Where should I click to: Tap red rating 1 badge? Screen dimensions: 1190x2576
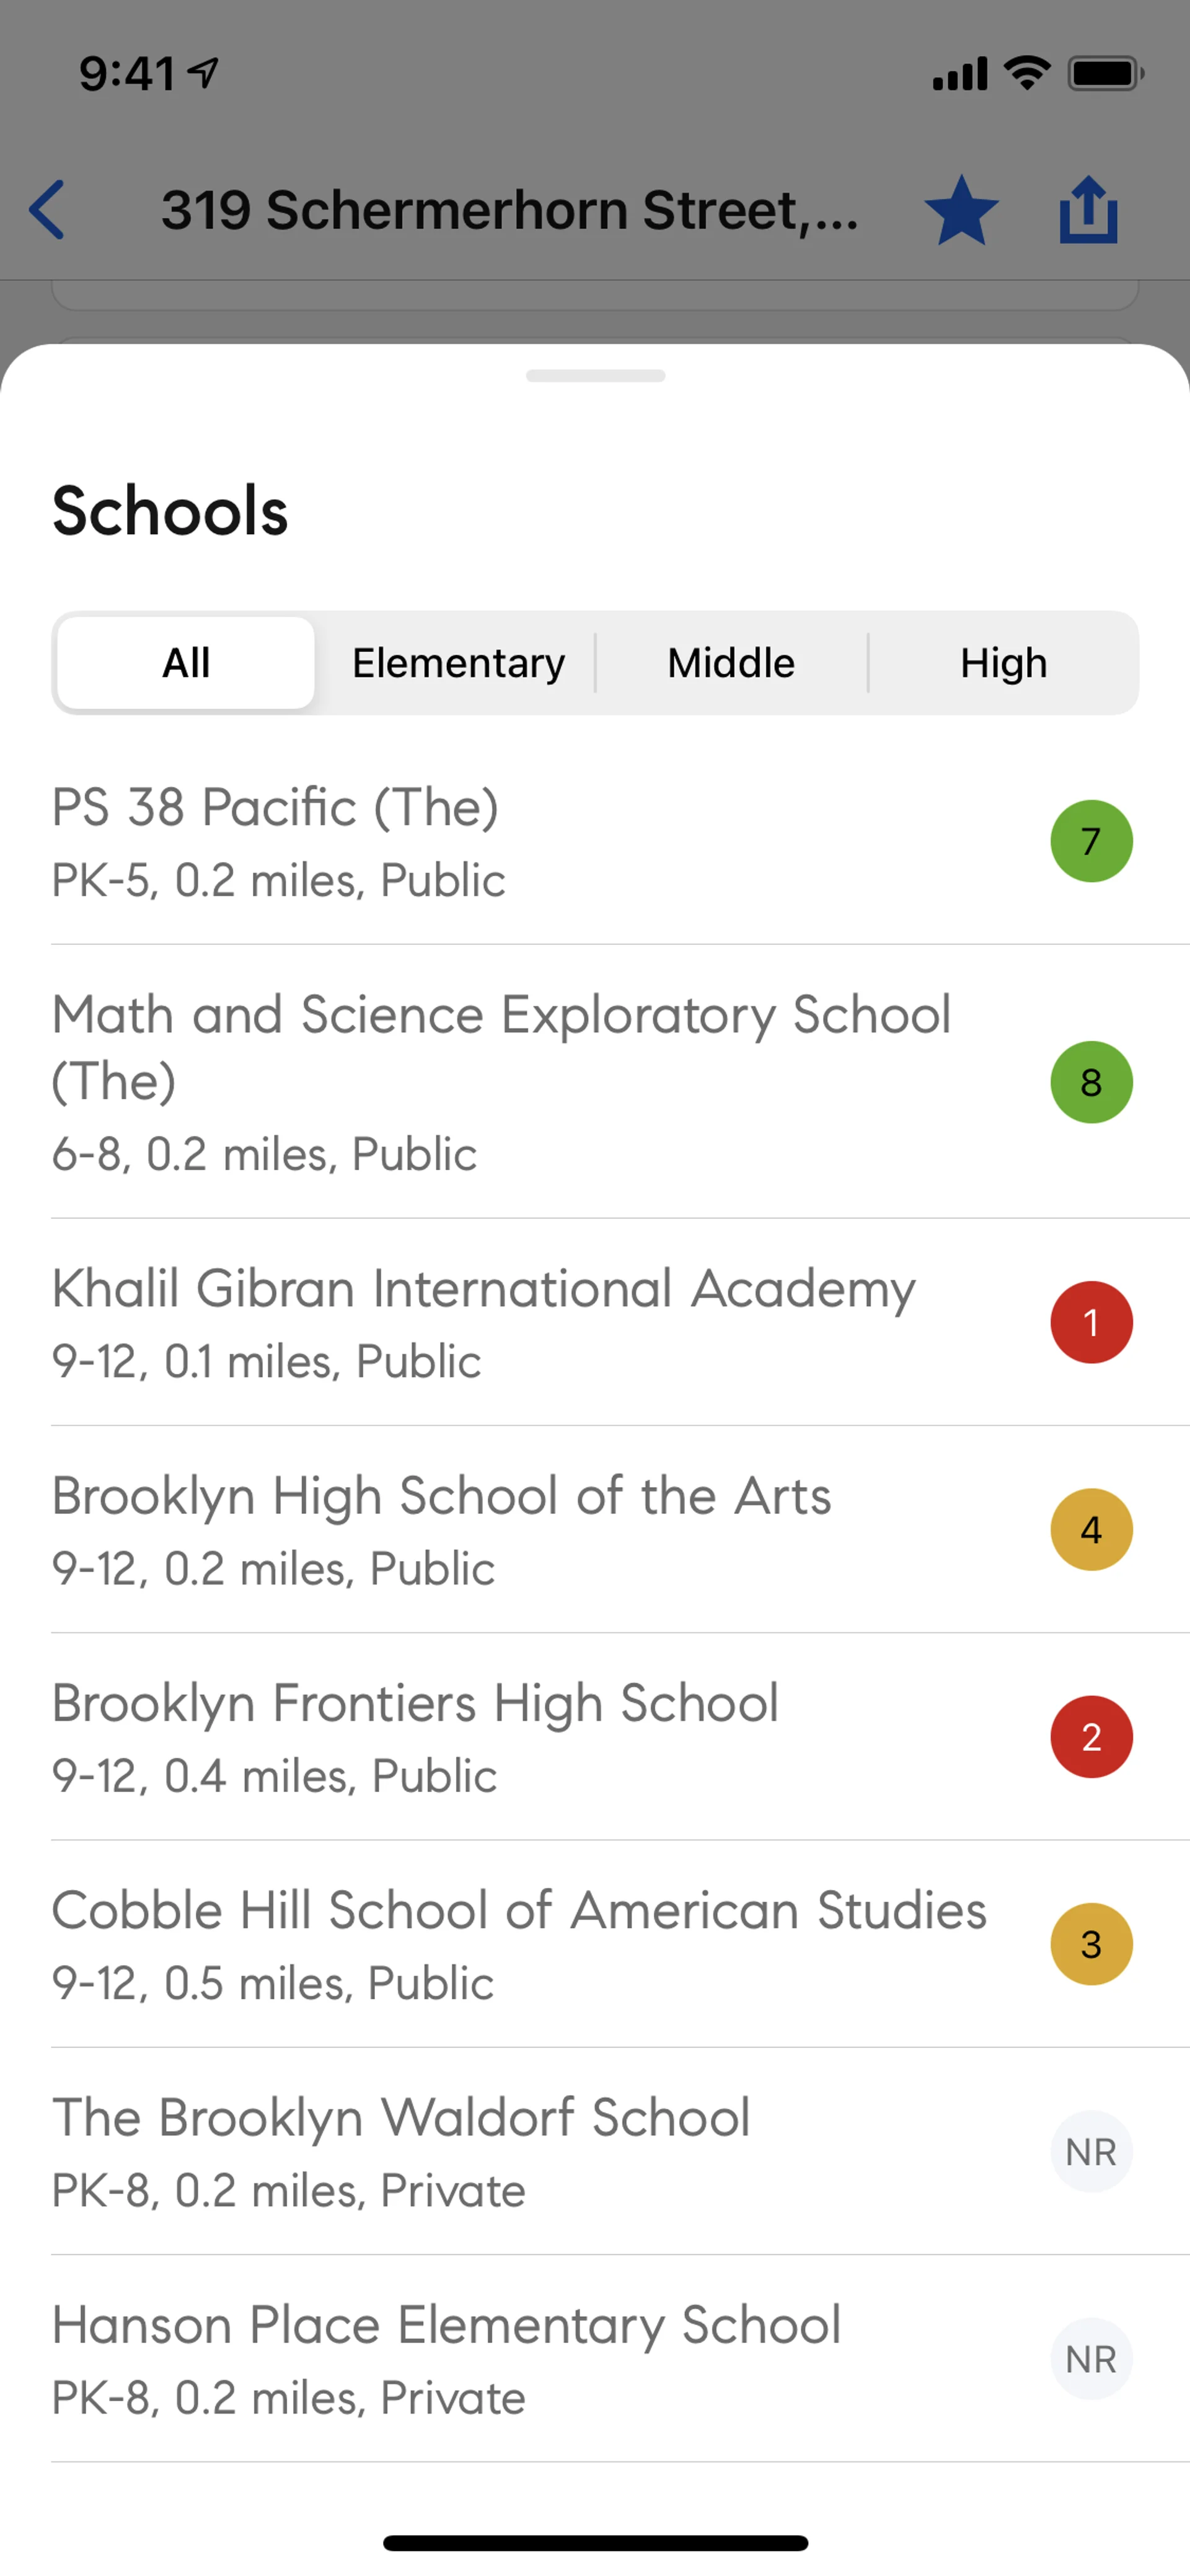click(1091, 1322)
